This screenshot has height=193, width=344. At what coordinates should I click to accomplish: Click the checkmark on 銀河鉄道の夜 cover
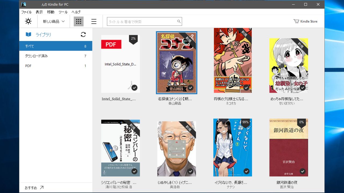pos(303,171)
